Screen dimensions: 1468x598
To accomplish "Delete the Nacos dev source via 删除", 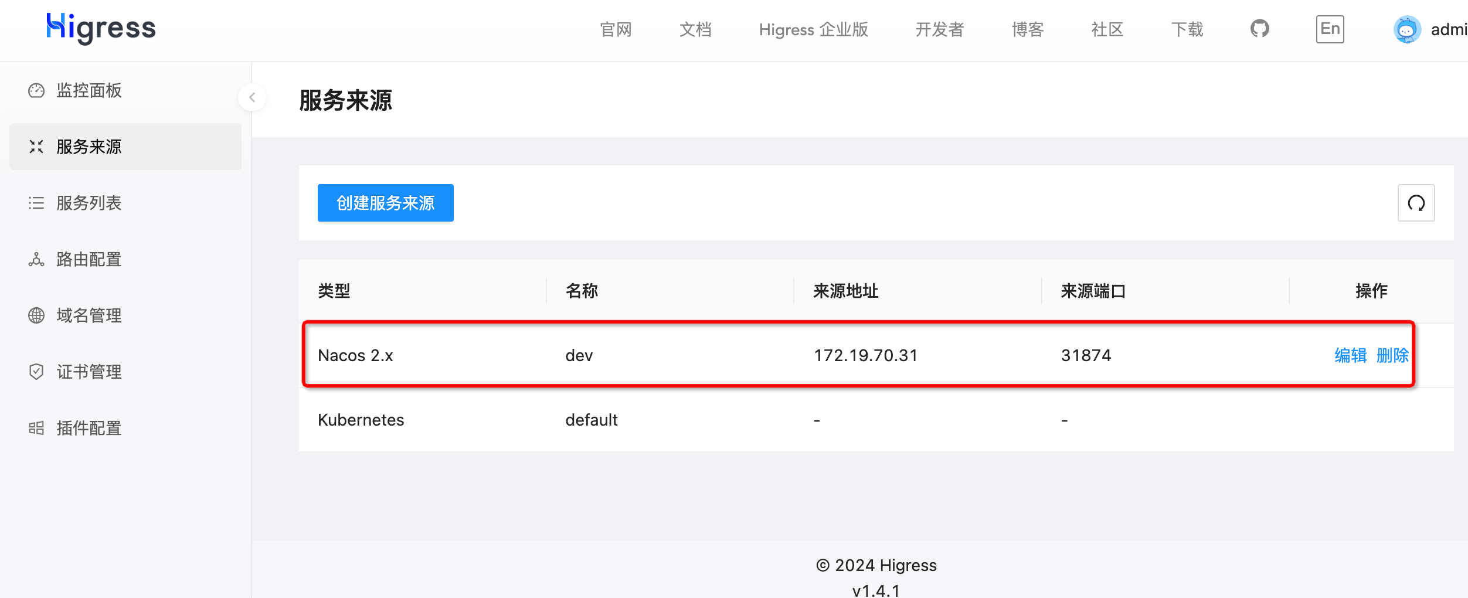I will (x=1392, y=355).
